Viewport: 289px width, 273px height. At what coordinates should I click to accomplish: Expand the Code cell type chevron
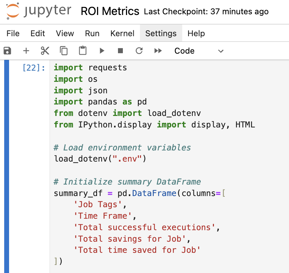click(x=221, y=51)
